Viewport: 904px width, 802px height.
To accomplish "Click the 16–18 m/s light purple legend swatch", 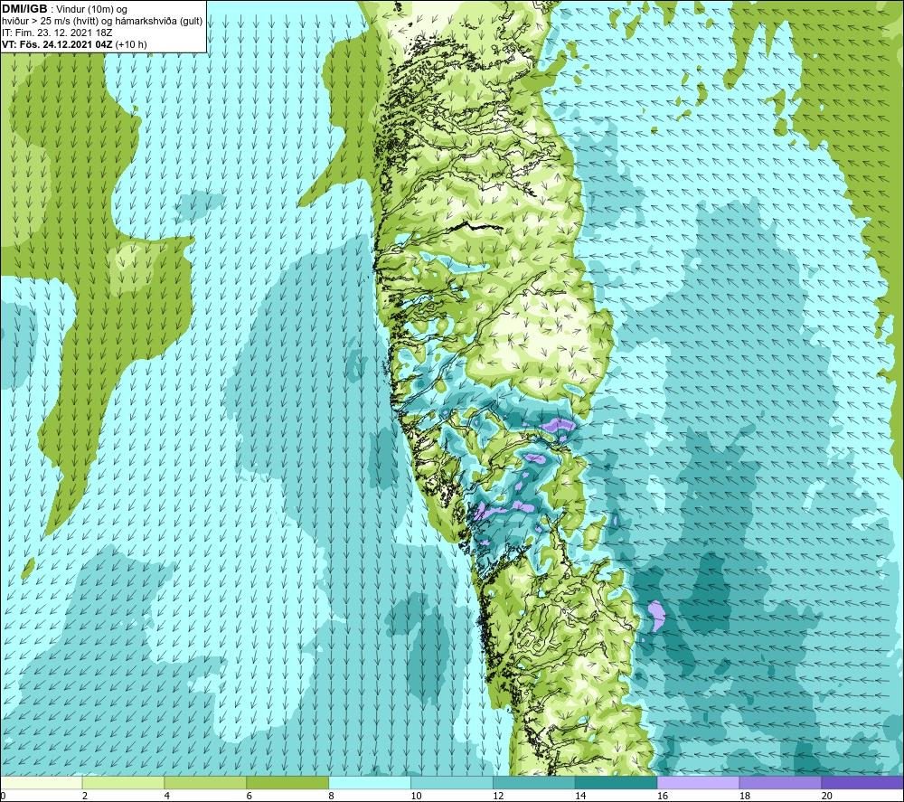I will click(x=698, y=782).
